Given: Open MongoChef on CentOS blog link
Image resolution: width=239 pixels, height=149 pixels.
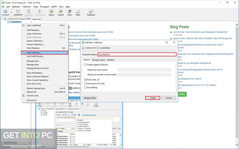Looking at the screenshot, I should tap(190, 79).
